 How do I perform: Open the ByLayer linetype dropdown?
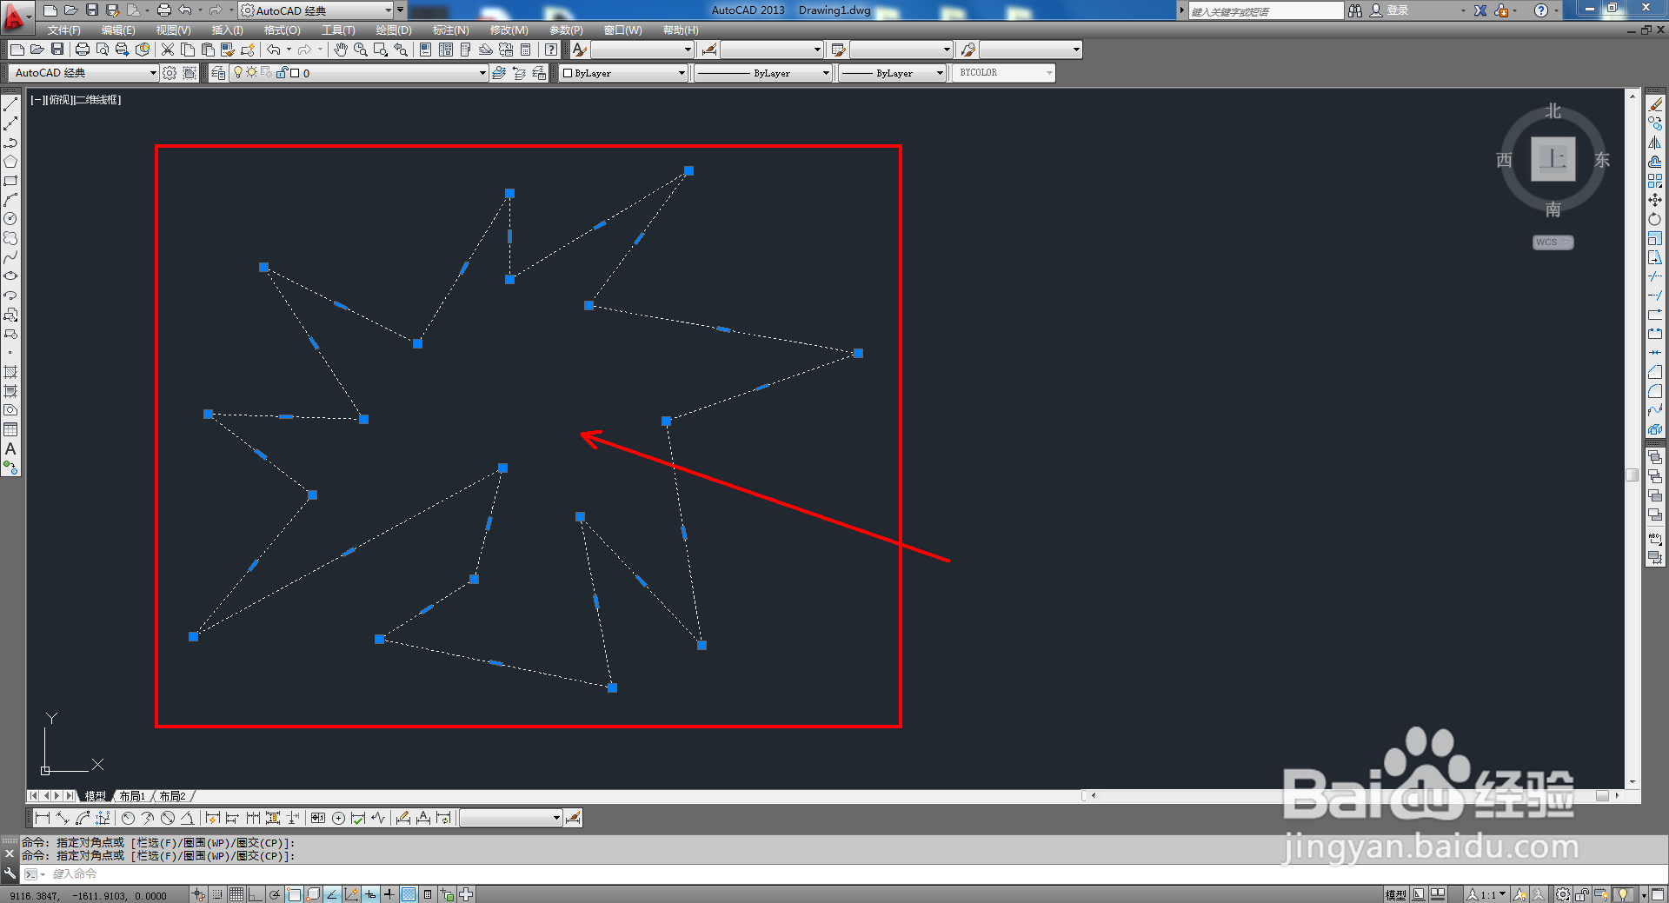(763, 73)
